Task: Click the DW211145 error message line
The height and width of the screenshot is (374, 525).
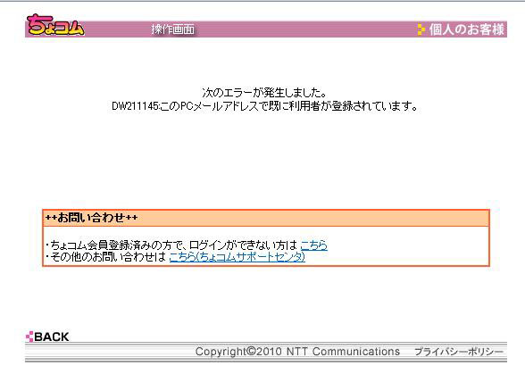Action: pyautogui.click(x=265, y=106)
